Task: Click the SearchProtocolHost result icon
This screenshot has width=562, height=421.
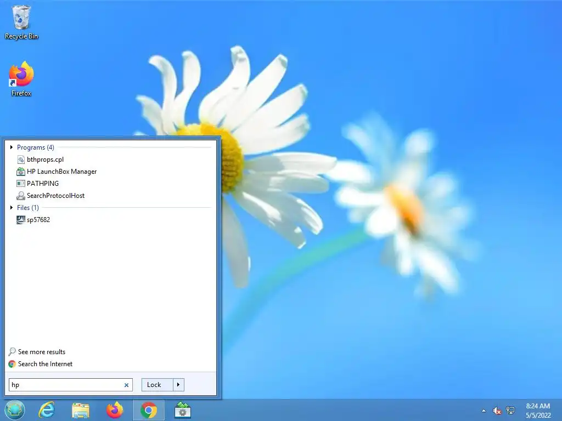Action: click(21, 196)
